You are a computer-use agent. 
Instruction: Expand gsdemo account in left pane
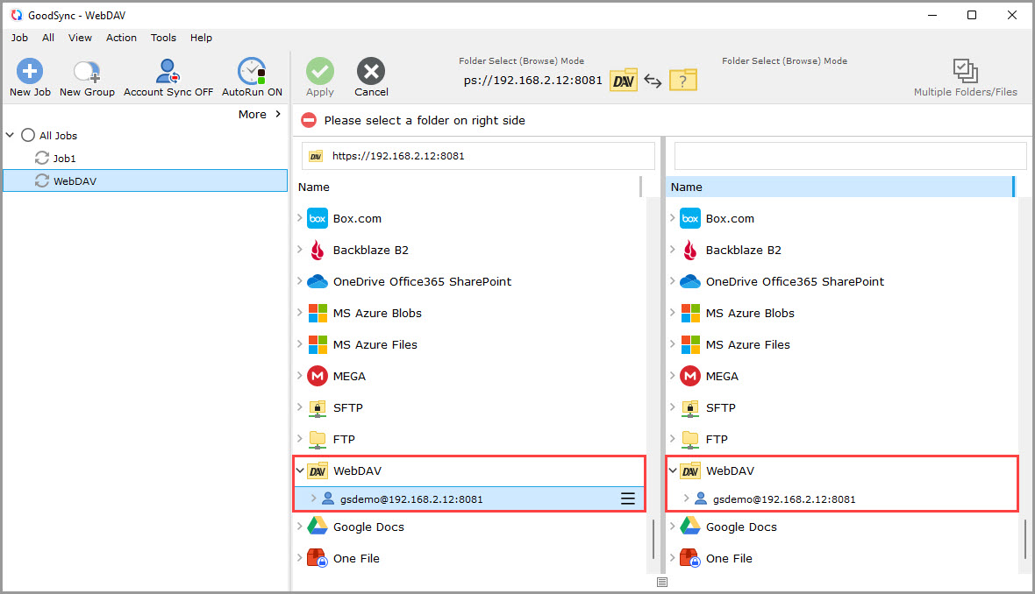[x=313, y=499]
